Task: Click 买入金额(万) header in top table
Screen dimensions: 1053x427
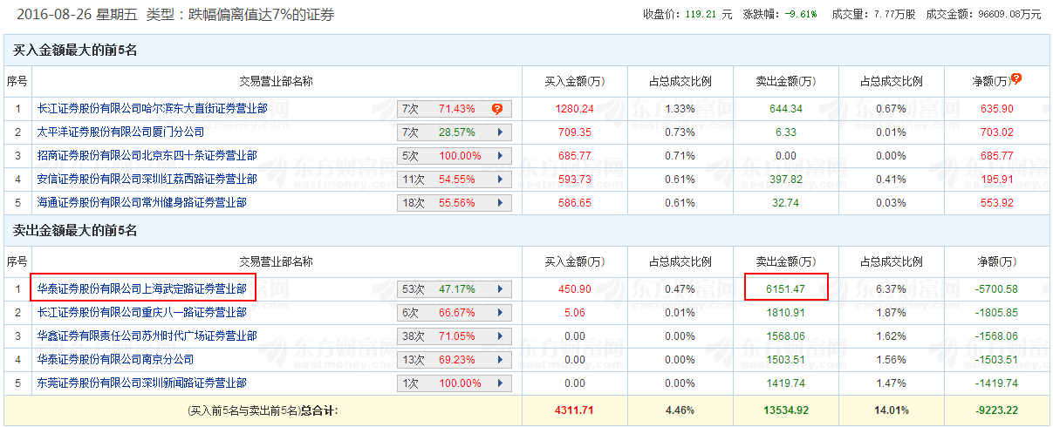Action: pyautogui.click(x=574, y=81)
